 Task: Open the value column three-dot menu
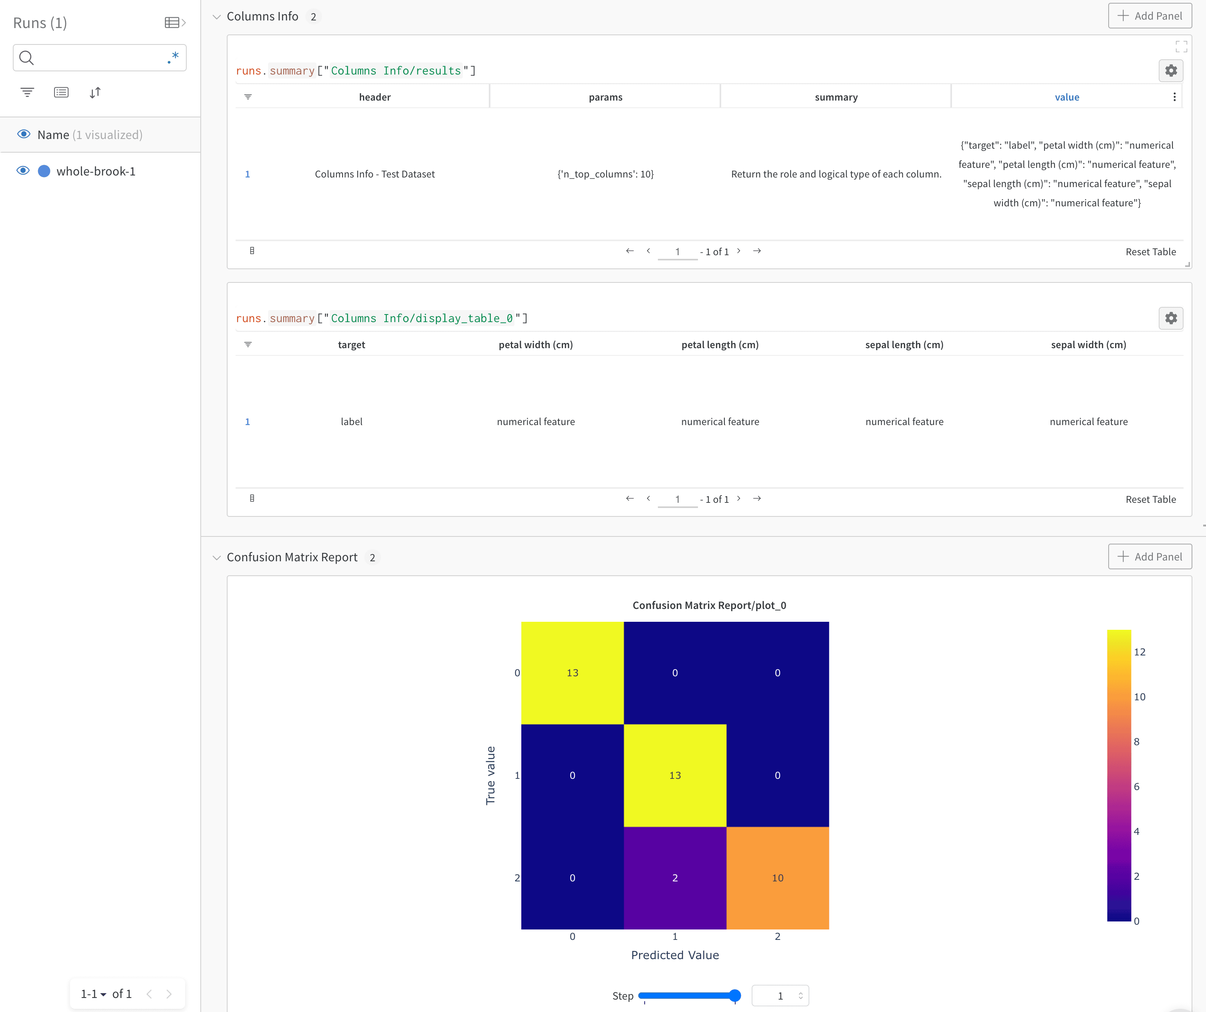(x=1174, y=97)
